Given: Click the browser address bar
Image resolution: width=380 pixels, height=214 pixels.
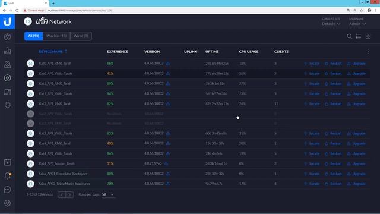Looking at the screenshot, I should click(184, 11).
